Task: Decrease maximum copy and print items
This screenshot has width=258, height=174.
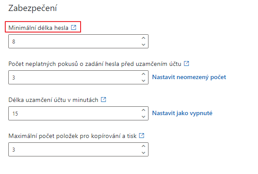Action: (144, 153)
